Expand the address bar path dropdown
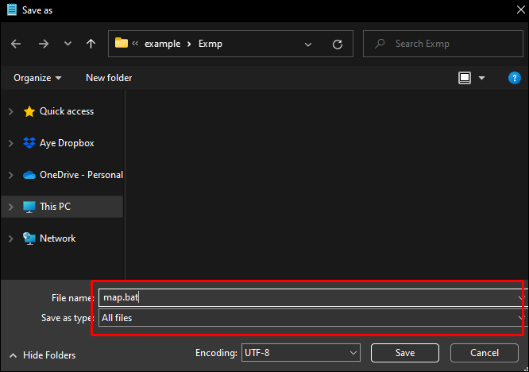 [308, 45]
